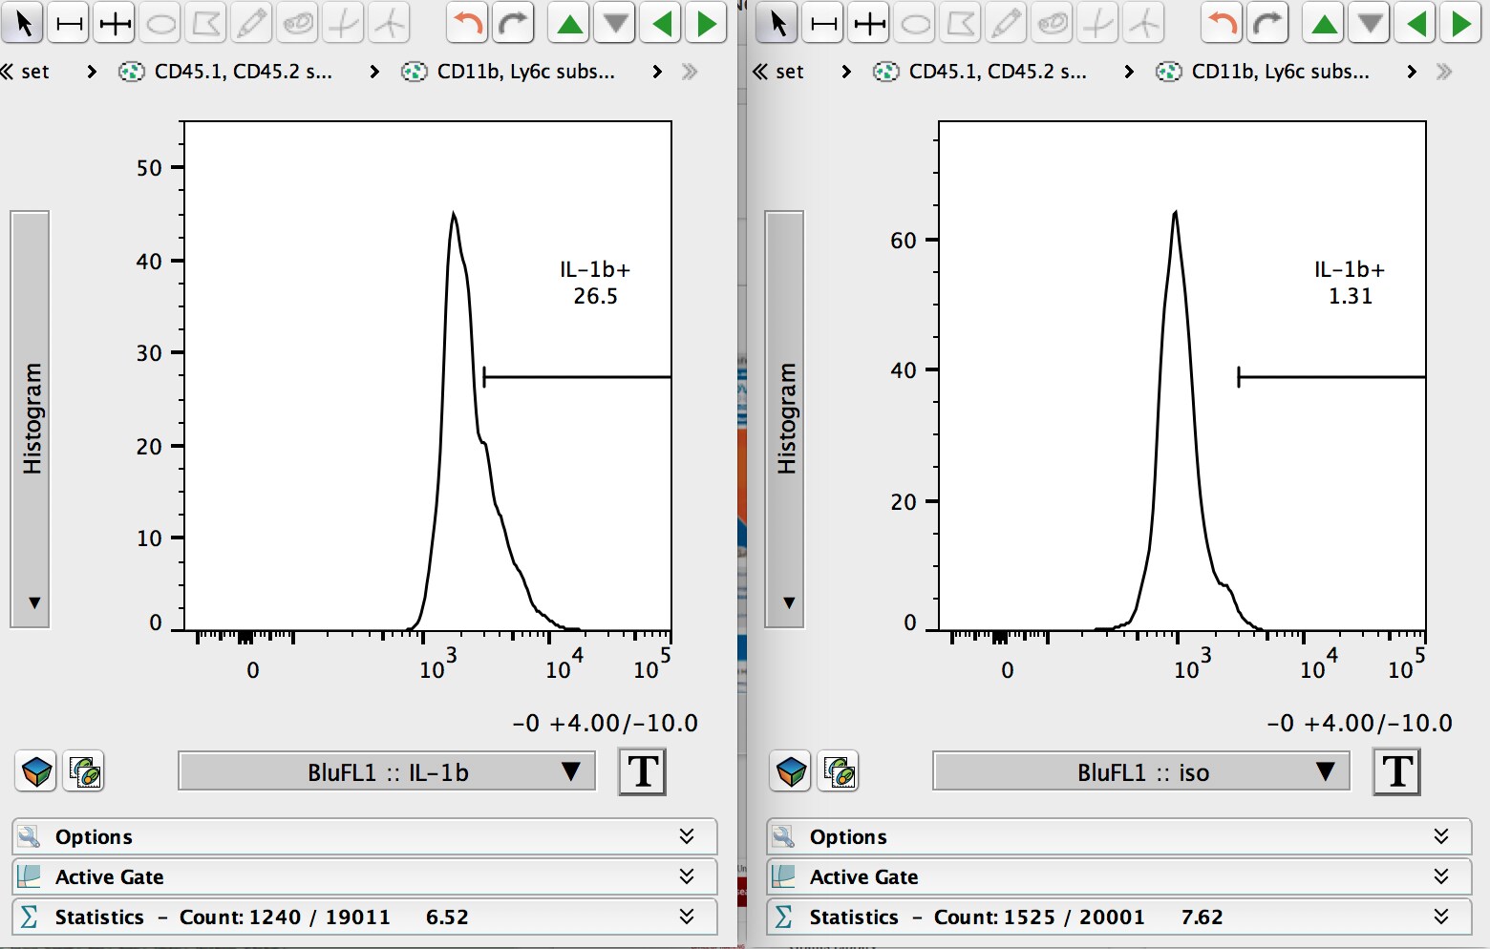Screen dimensions: 1490x949
Task: Click the undo arrow in right window
Action: point(1223,23)
